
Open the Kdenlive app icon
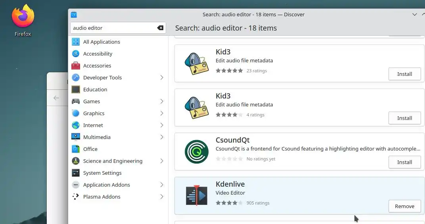point(197,195)
